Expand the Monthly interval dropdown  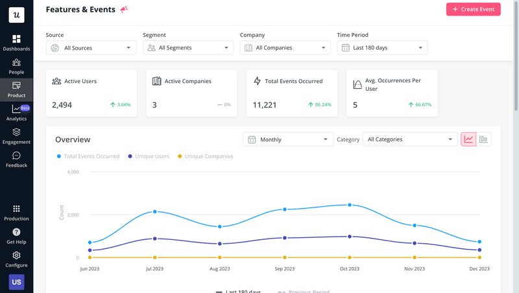point(288,139)
